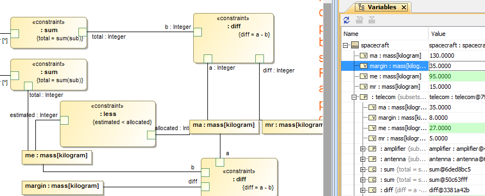Image resolution: width=485 pixels, height=196 pixels.
Task: Select the less constraint block in diagram
Action: [x=107, y=124]
